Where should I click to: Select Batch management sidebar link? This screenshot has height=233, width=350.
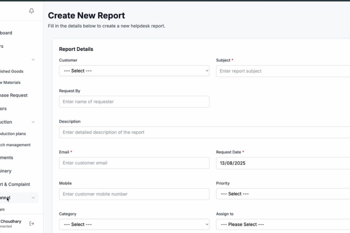pyautogui.click(x=15, y=145)
